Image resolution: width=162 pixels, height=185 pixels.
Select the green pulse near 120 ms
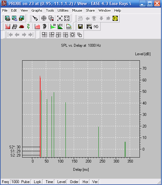65,129
